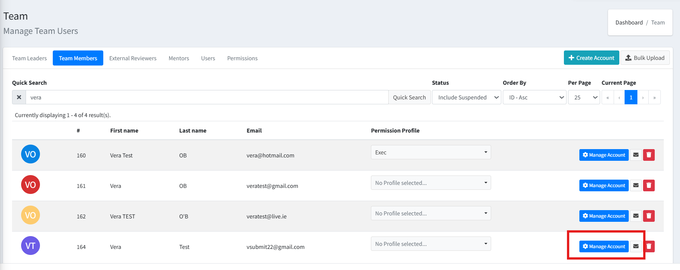The height and width of the screenshot is (270, 680).
Task: Clear the quick search with X icon
Action: coord(19,97)
